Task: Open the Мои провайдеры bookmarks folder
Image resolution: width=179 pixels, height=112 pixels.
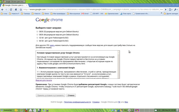Action: pyautogui.click(x=58, y=14)
